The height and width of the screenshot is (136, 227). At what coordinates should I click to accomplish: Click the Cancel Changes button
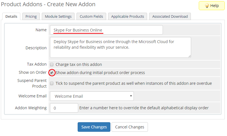tap(130, 127)
